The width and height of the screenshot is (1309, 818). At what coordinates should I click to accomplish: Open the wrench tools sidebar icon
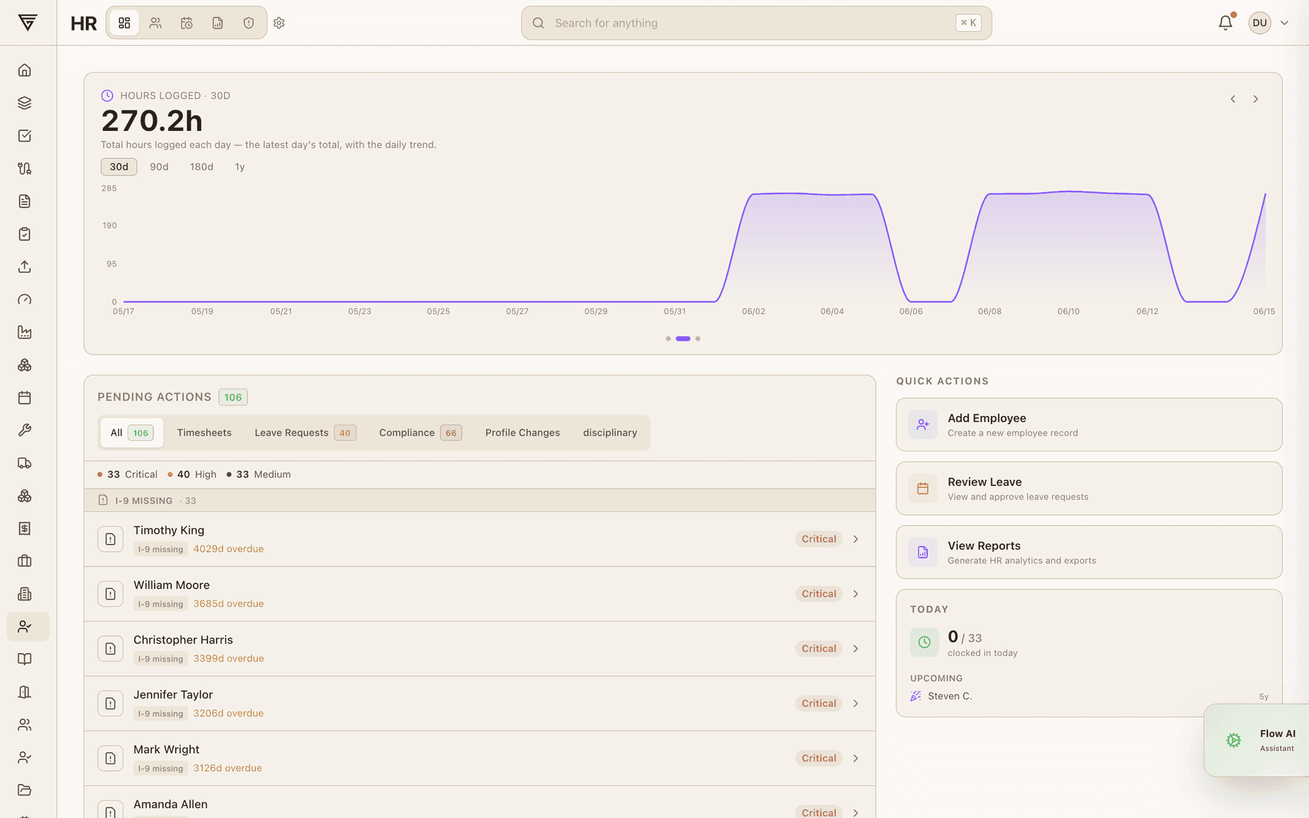point(25,430)
